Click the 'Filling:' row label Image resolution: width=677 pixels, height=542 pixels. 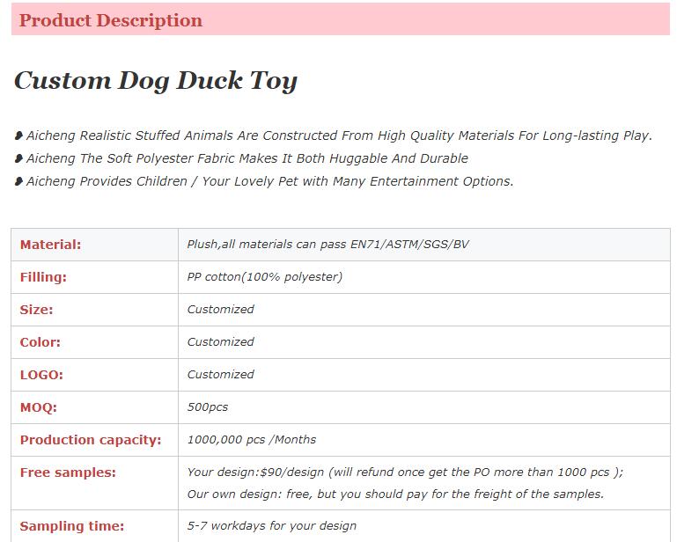43,277
